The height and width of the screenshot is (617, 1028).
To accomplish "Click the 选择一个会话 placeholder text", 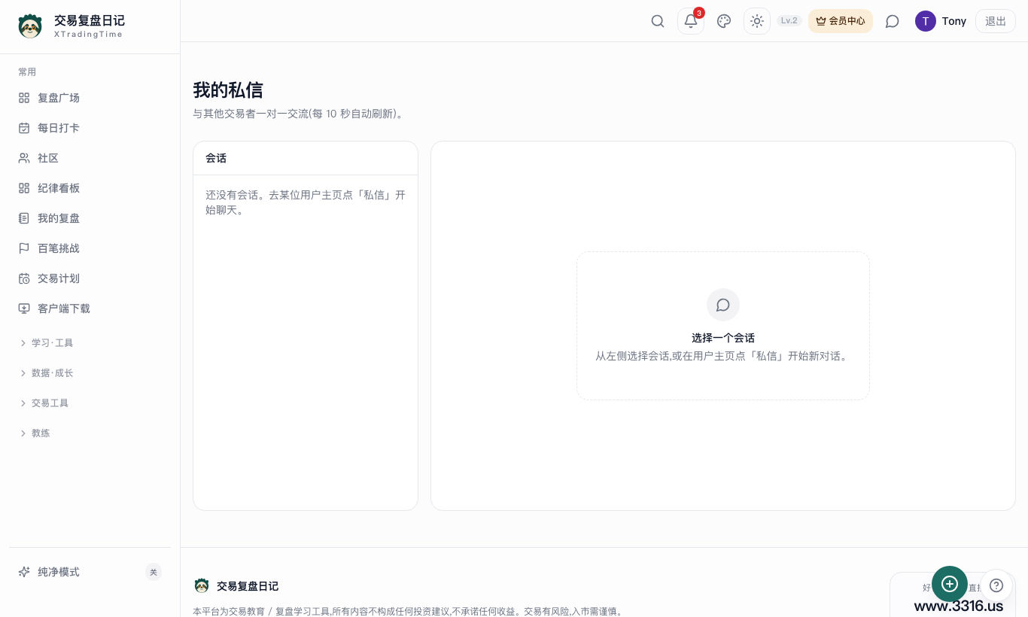I will (723, 338).
